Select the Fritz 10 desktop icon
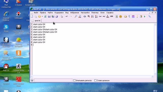 tap(6, 67)
